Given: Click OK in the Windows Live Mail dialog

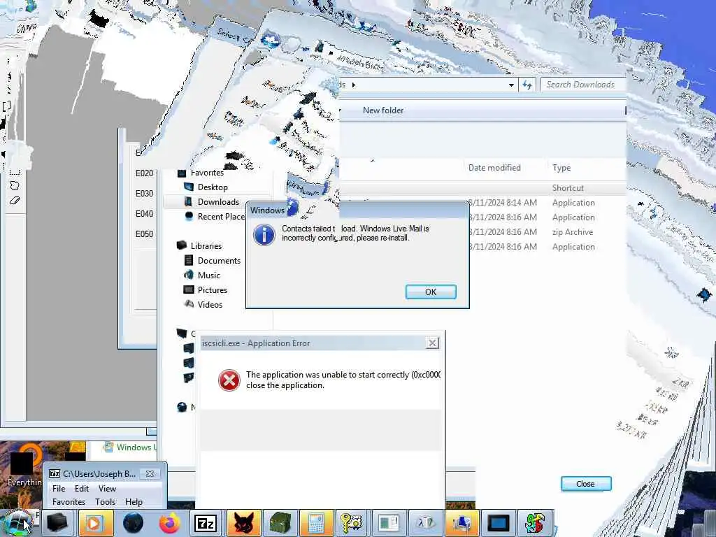Looking at the screenshot, I should (x=431, y=292).
